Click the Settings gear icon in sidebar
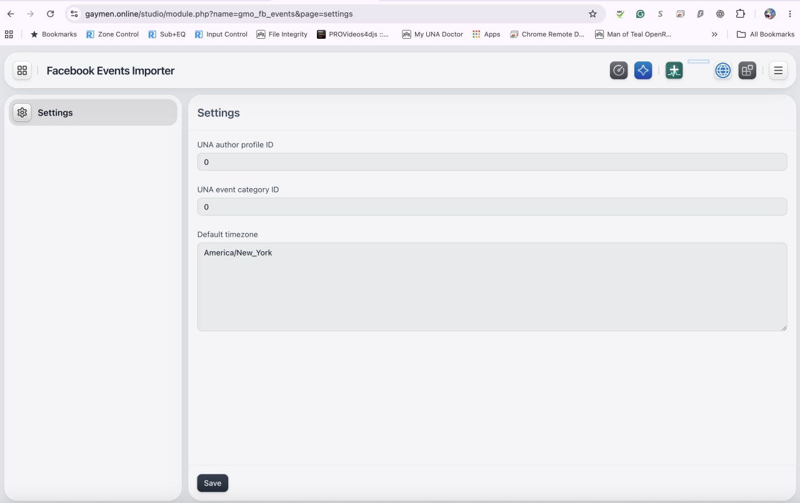Viewport: 800px width, 503px height. [22, 112]
